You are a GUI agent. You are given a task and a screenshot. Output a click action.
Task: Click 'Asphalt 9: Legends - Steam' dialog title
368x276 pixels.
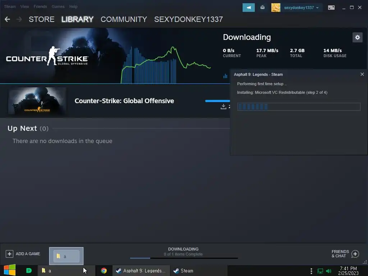point(258,74)
